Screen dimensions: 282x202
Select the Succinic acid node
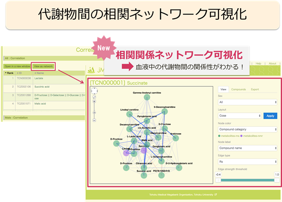click(x=144, y=175)
